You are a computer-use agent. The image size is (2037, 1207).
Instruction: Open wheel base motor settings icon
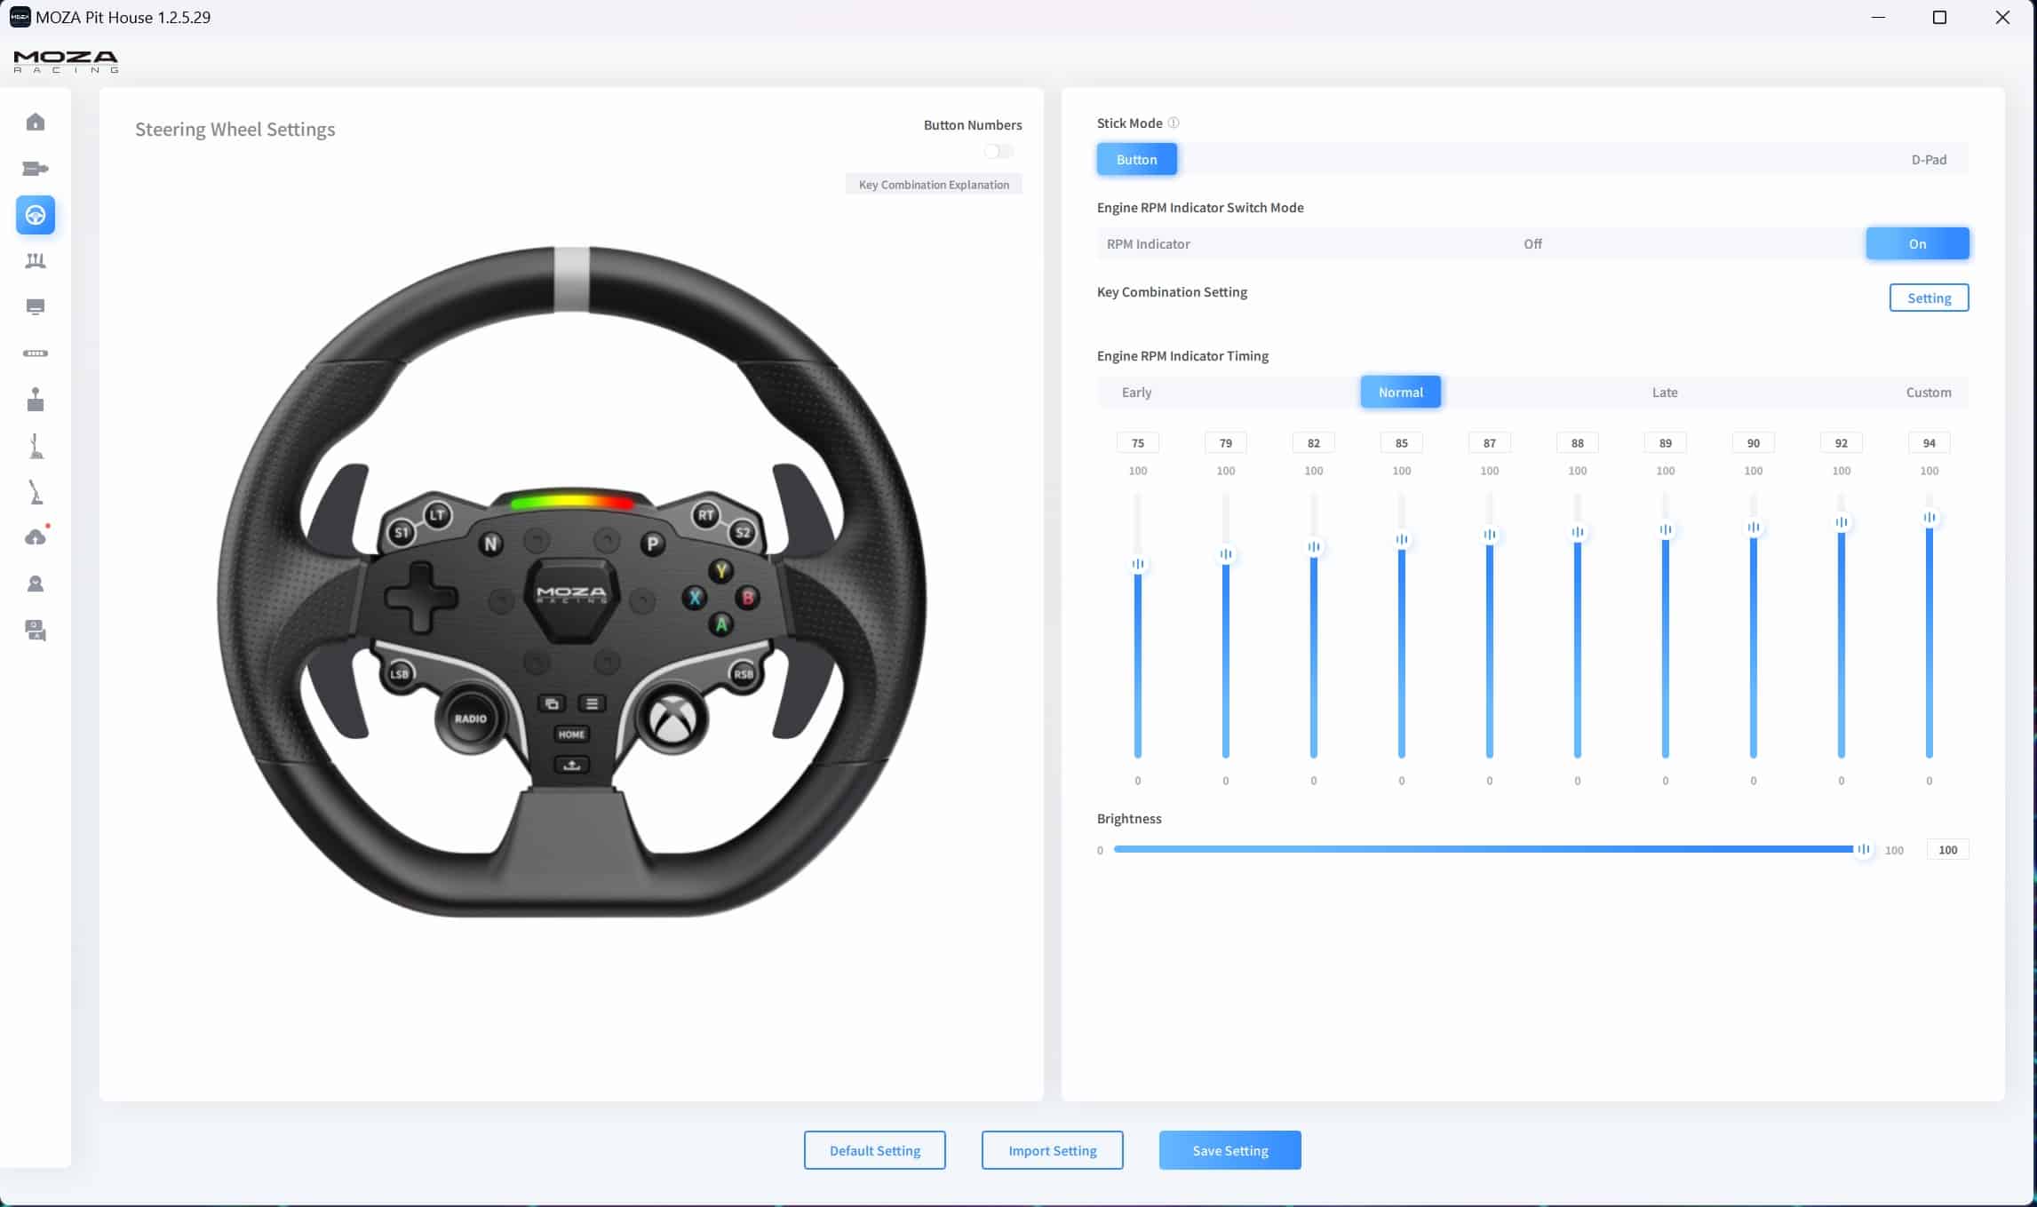[36, 169]
